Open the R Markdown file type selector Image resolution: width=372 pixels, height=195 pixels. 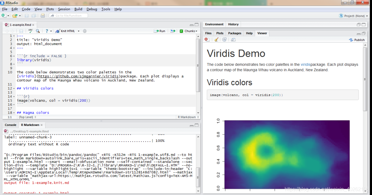coord(188,117)
